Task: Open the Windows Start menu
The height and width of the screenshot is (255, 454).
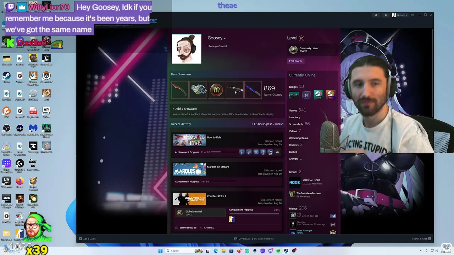Action: [x=160, y=251]
